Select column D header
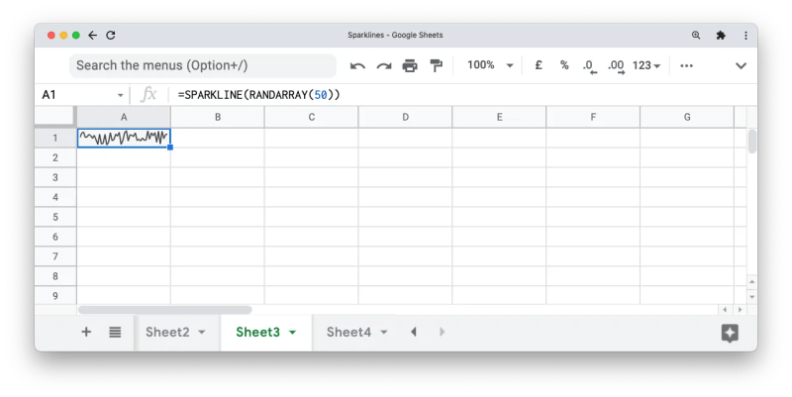Viewport: 792px width, 397px height. (x=406, y=117)
